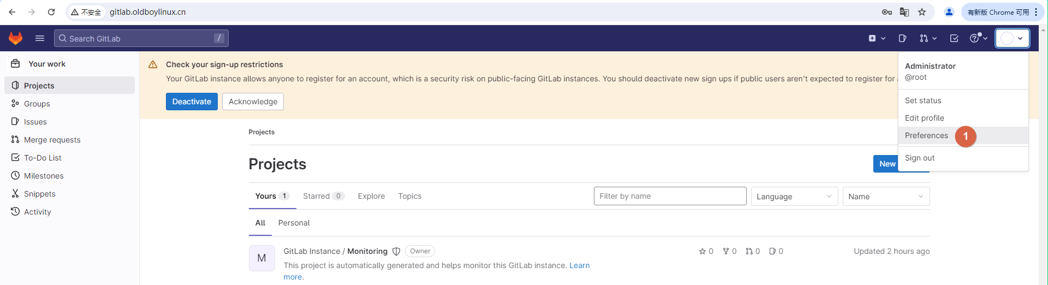This screenshot has height=285, width=1048.
Task: Select Projects in the left sidebar
Action: pos(69,85)
